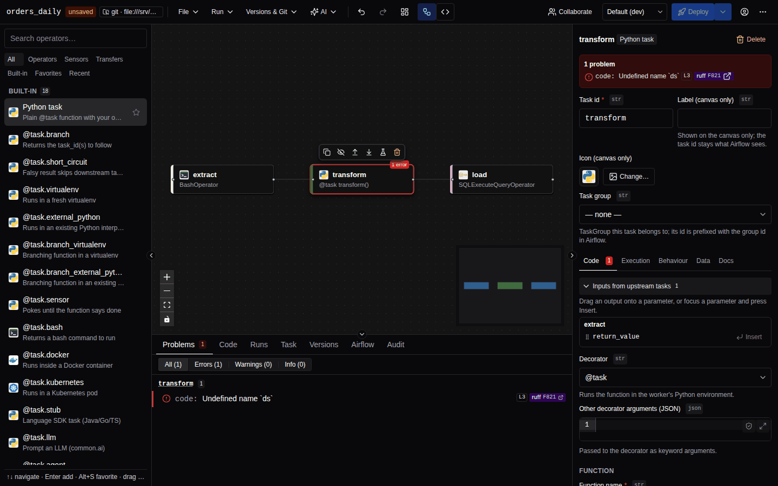
Task: Expand the JSON editor for decorator arguments
Action: (x=763, y=426)
